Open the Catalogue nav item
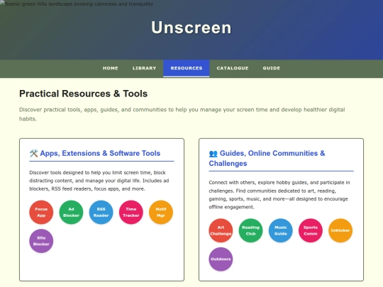The width and height of the screenshot is (383, 287). pos(233,68)
